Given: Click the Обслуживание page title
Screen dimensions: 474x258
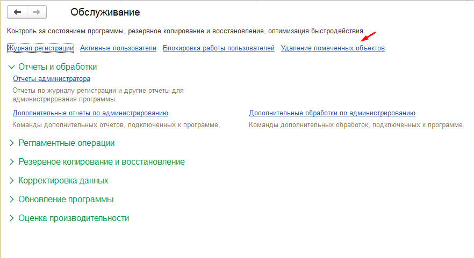Looking at the screenshot, I should [x=105, y=12].
